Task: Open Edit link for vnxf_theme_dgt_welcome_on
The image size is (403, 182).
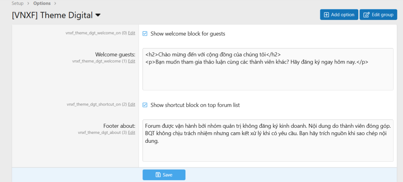Action: pyautogui.click(x=132, y=33)
